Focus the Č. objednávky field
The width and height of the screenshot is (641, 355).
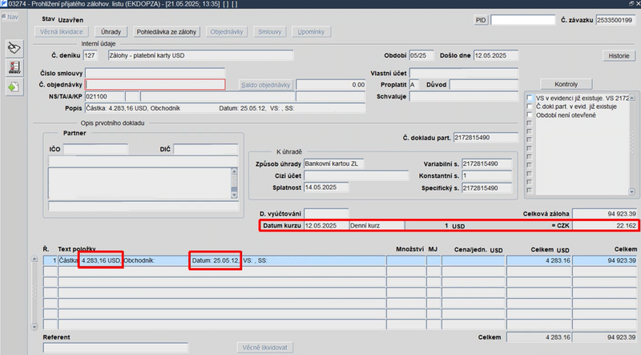pos(155,85)
